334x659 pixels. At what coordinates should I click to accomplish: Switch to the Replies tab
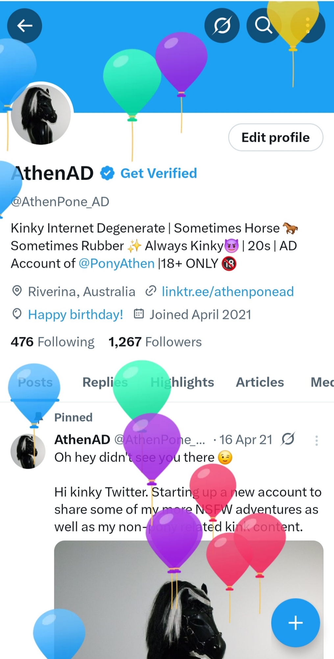105,382
